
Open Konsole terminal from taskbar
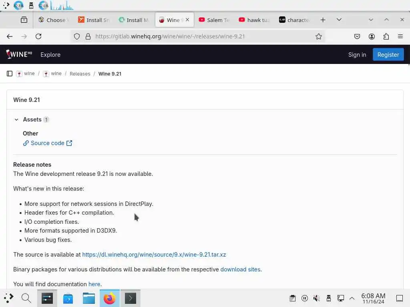[131, 298]
